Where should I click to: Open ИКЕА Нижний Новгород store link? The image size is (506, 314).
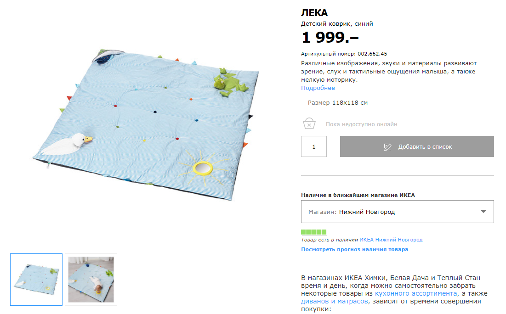pyautogui.click(x=391, y=240)
